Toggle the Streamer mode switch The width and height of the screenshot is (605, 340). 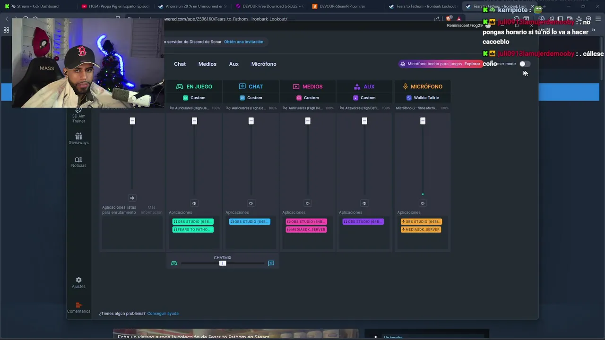(x=524, y=64)
